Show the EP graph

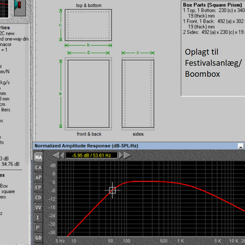point(38,187)
